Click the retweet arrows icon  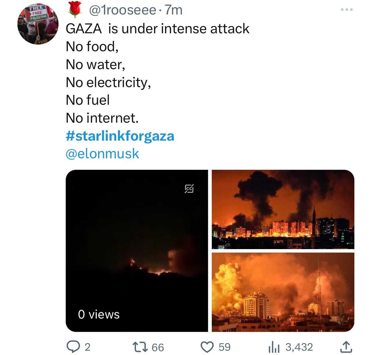[140, 347]
